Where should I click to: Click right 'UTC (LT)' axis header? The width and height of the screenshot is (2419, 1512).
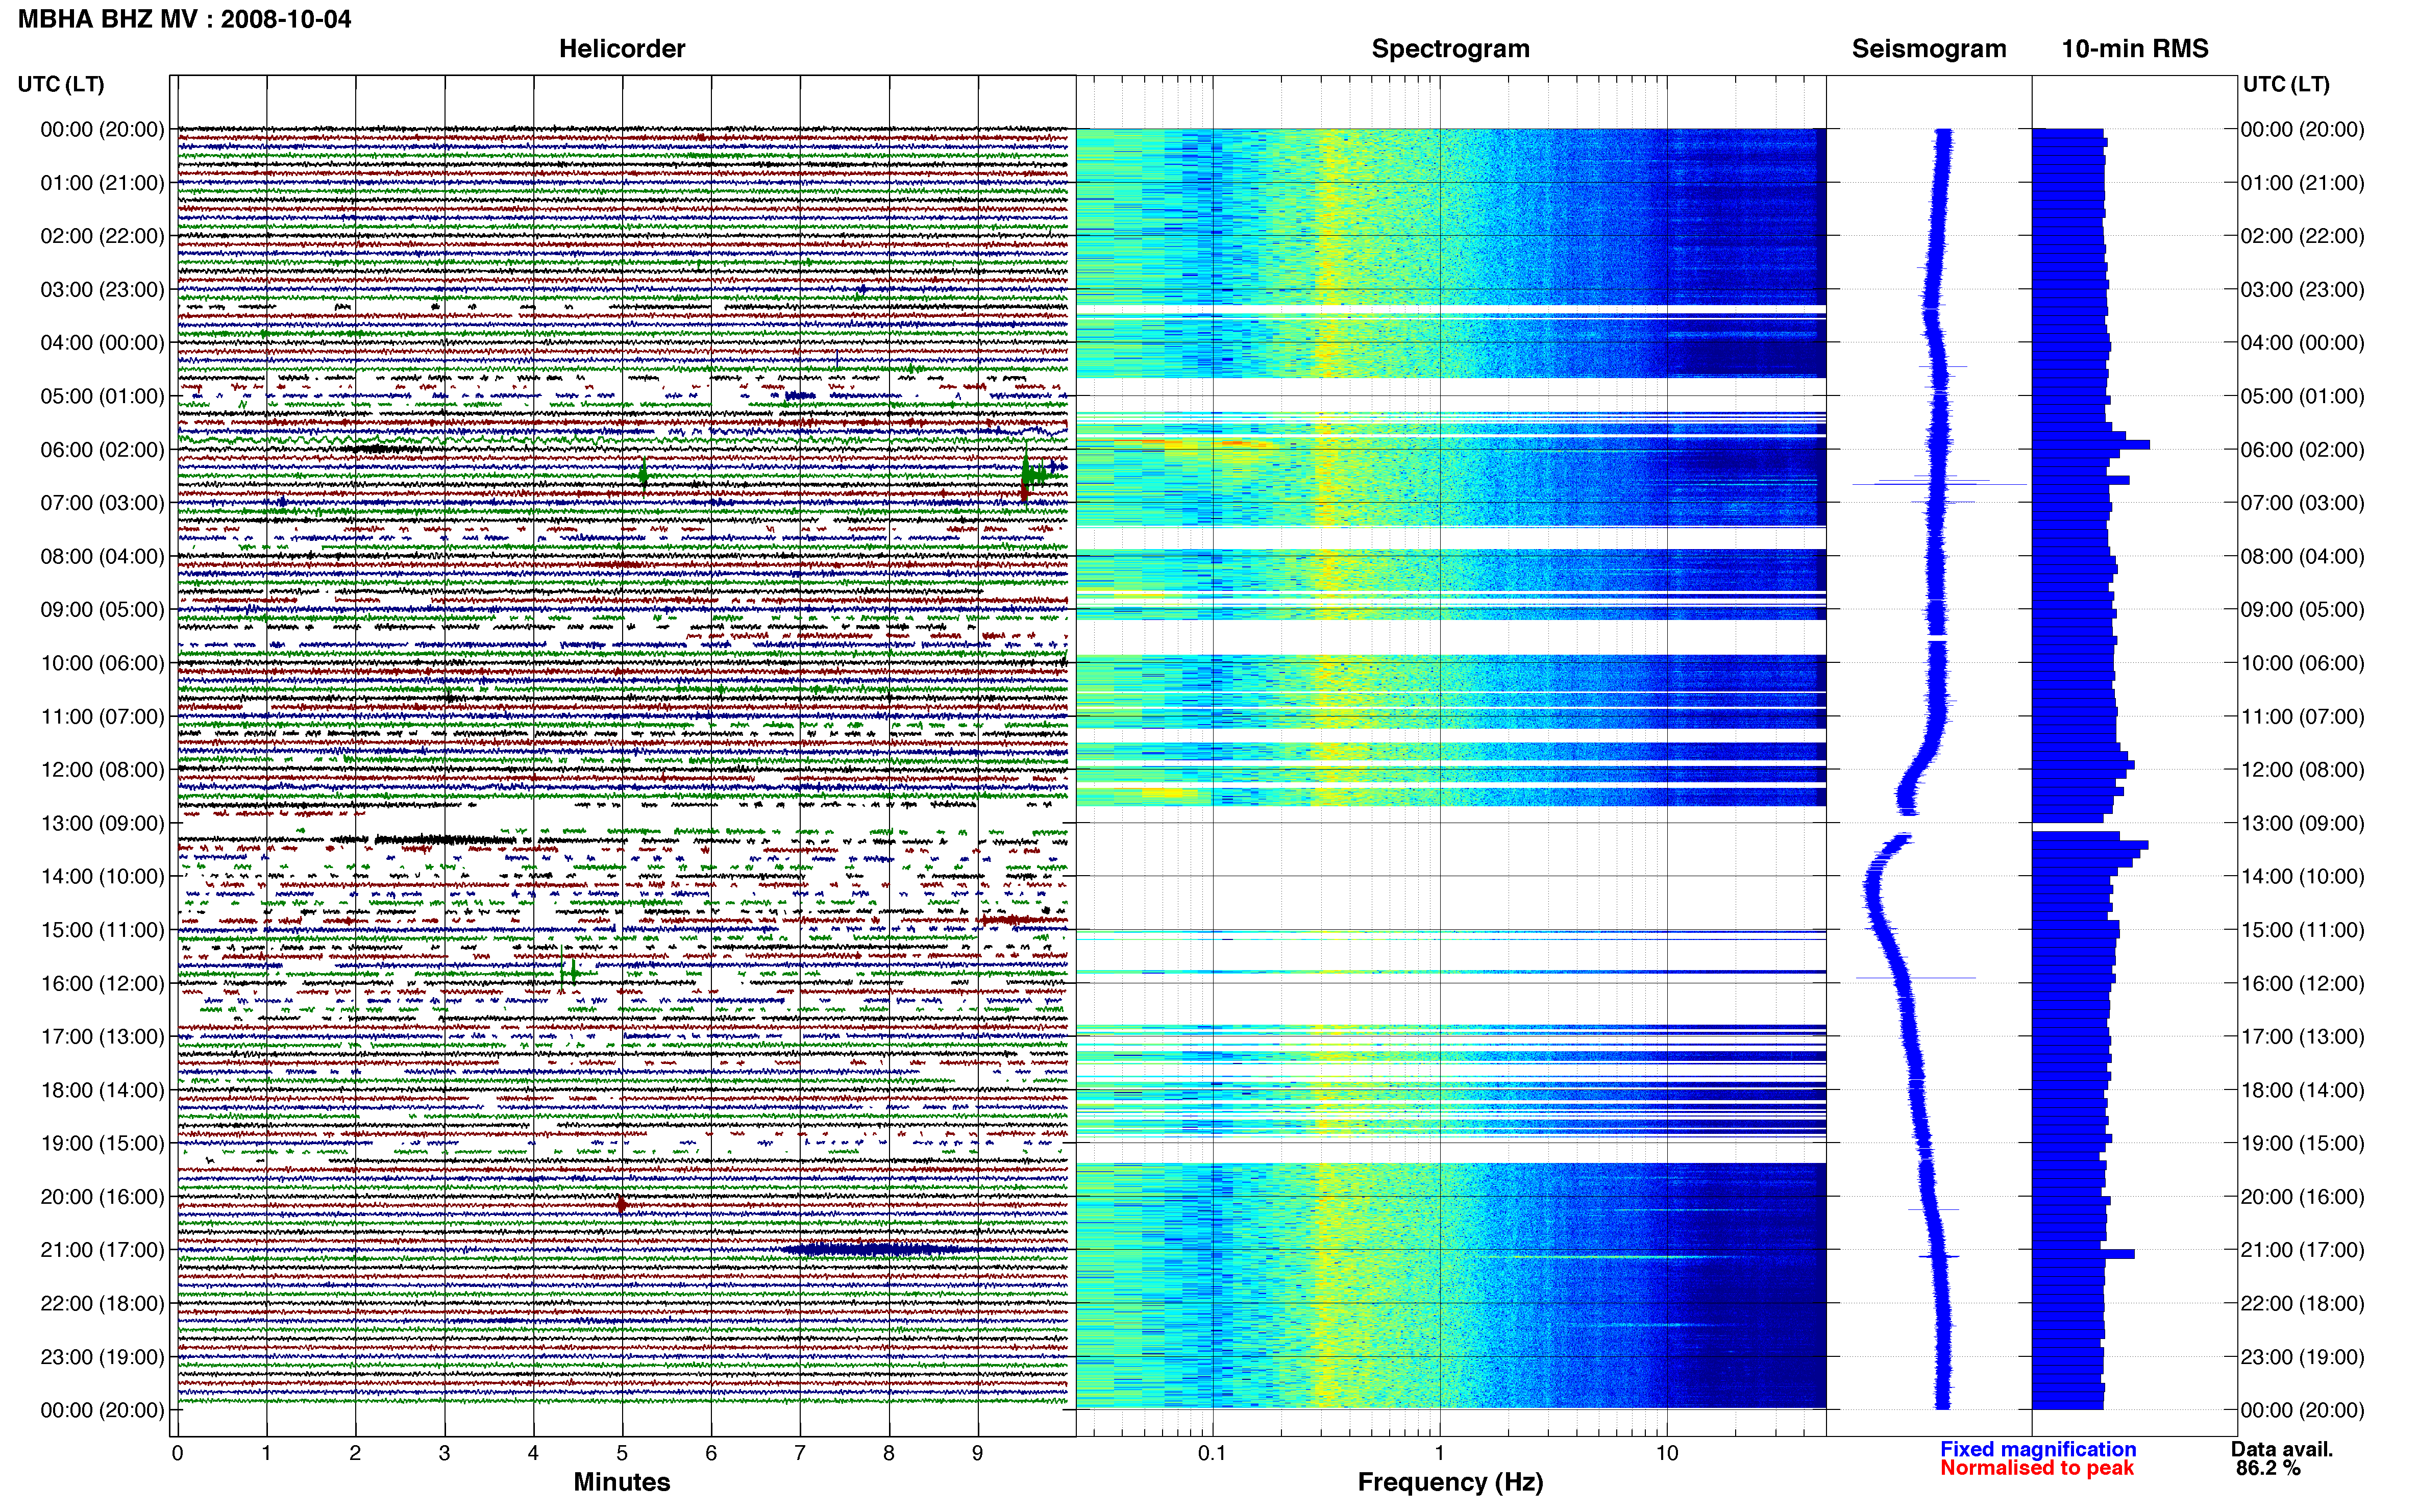click(x=2285, y=84)
